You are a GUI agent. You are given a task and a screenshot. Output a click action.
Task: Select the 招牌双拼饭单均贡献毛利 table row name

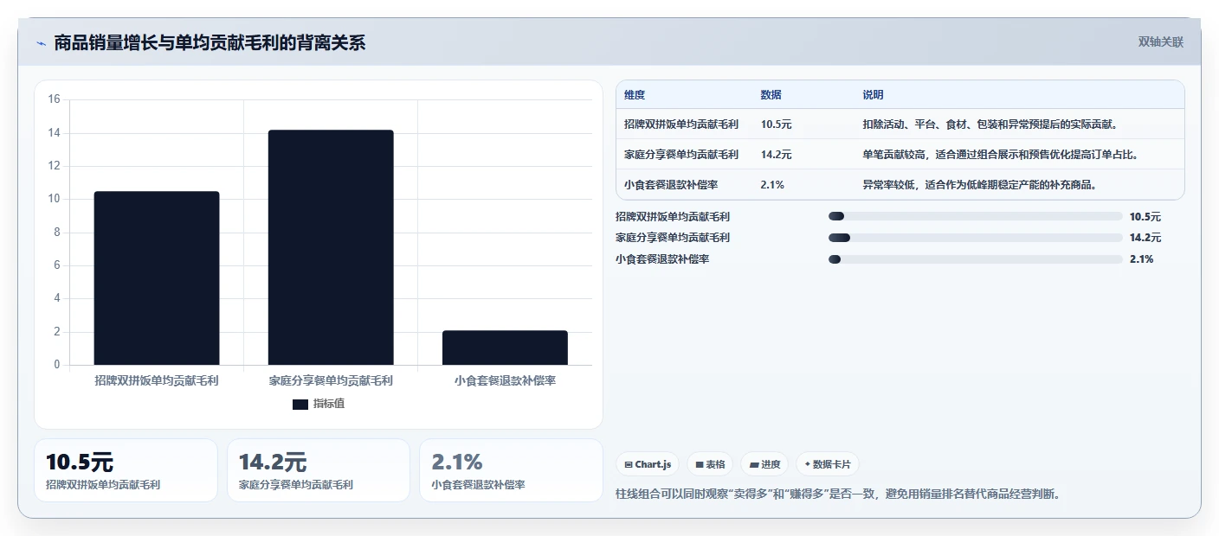click(681, 124)
